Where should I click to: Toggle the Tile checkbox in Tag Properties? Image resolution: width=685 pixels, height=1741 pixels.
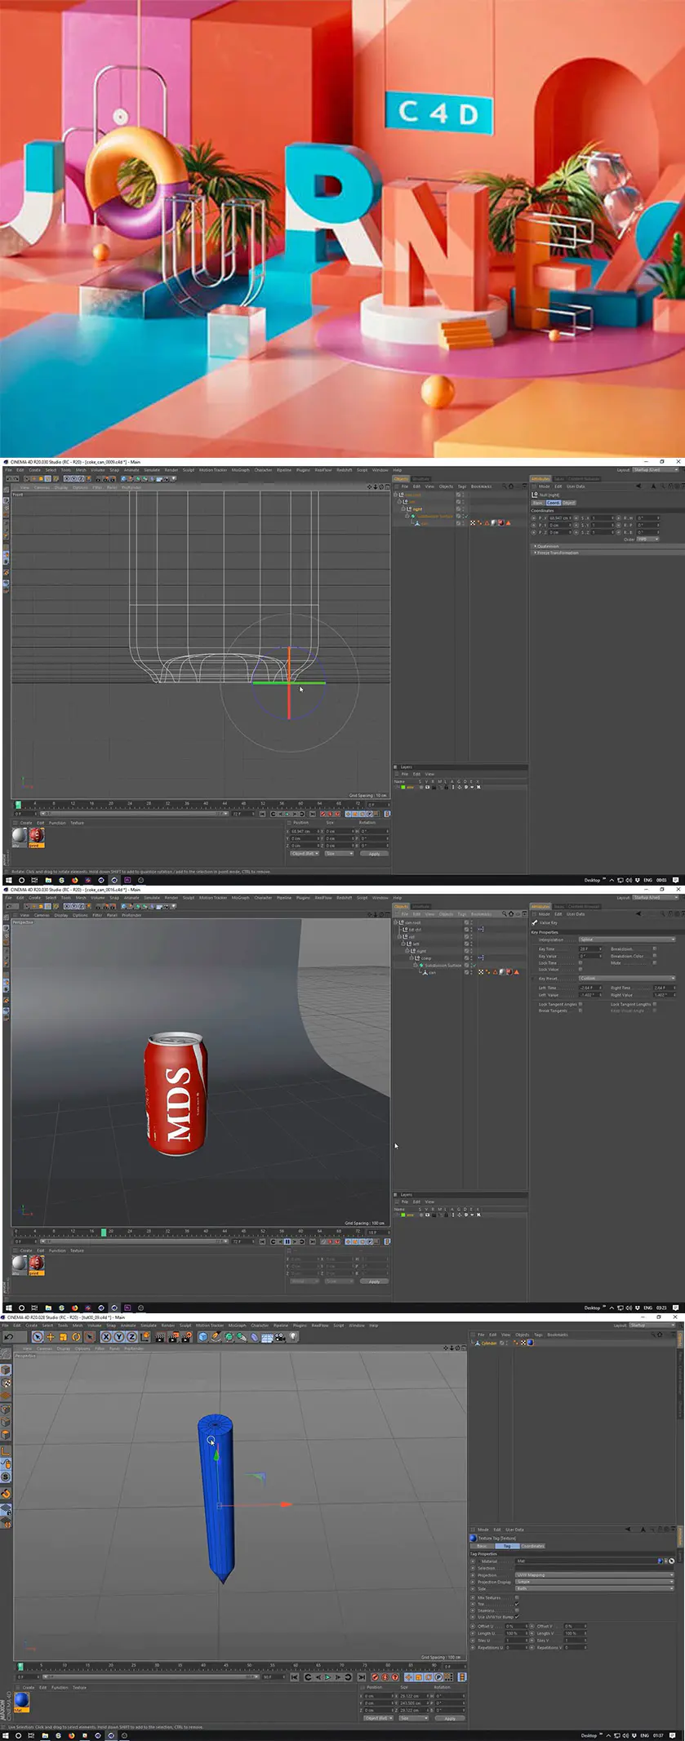pyautogui.click(x=517, y=1604)
